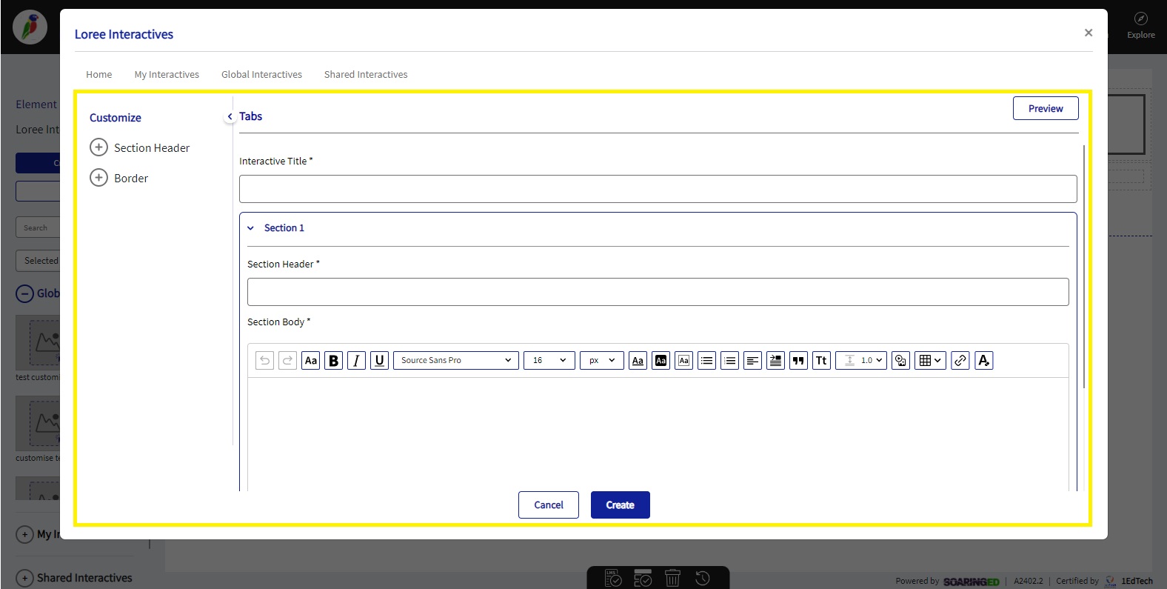
Task: Click the Preview button
Action: 1046,108
